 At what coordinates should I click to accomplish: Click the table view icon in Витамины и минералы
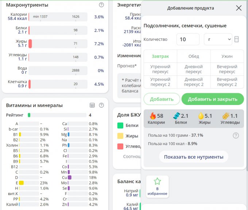point(92,105)
